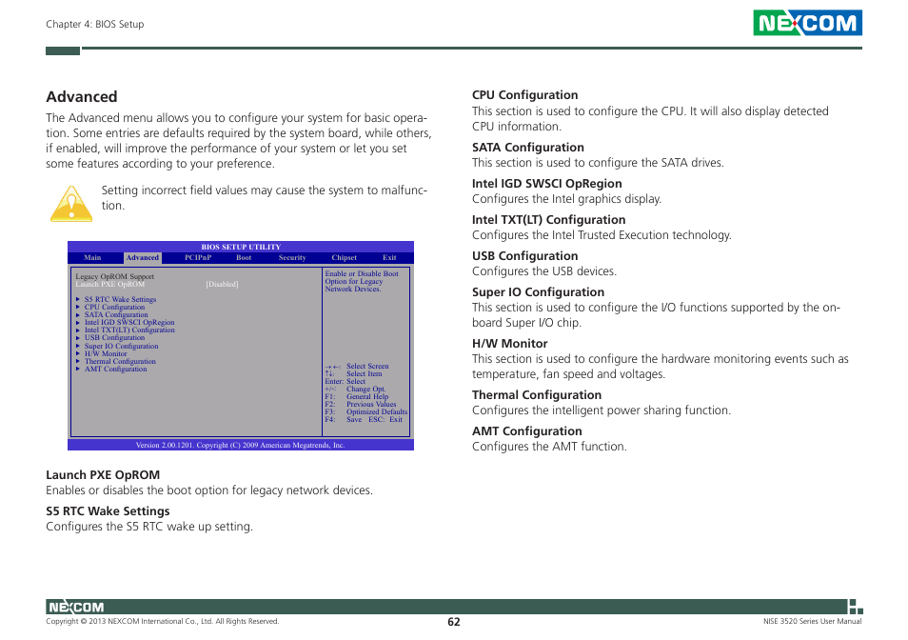This screenshot has width=908, height=640.
Task: Click the [Disabled] value for Launch PXE OpROM
Action: [223, 285]
